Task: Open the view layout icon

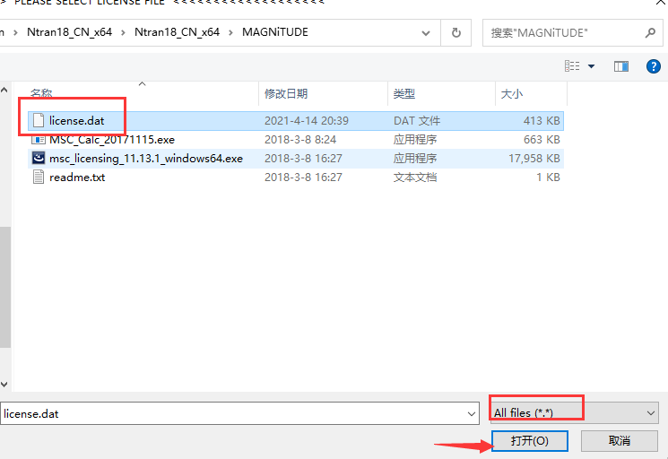Action: point(572,66)
